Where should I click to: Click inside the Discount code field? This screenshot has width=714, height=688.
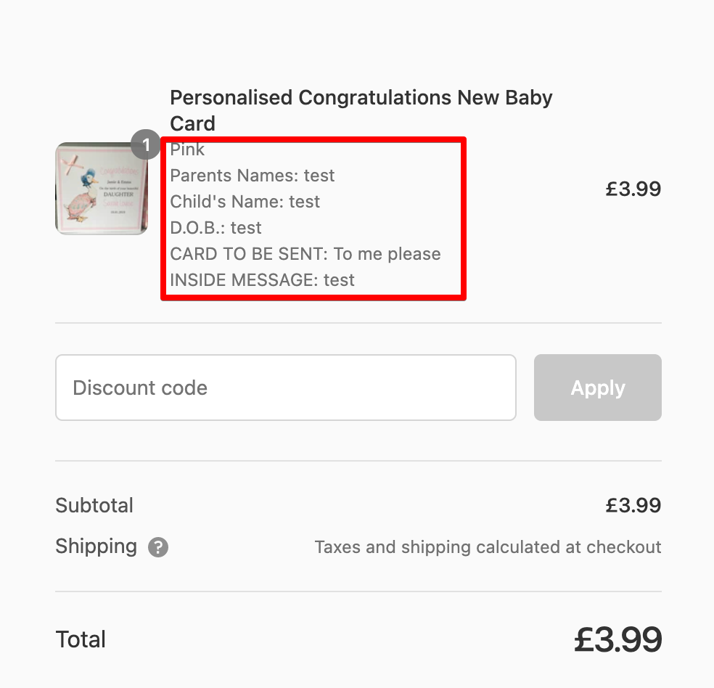click(285, 388)
